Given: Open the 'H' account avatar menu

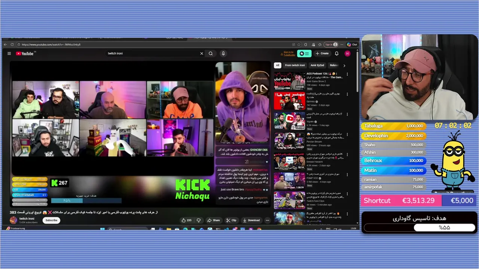Looking at the screenshot, I should click(347, 53).
